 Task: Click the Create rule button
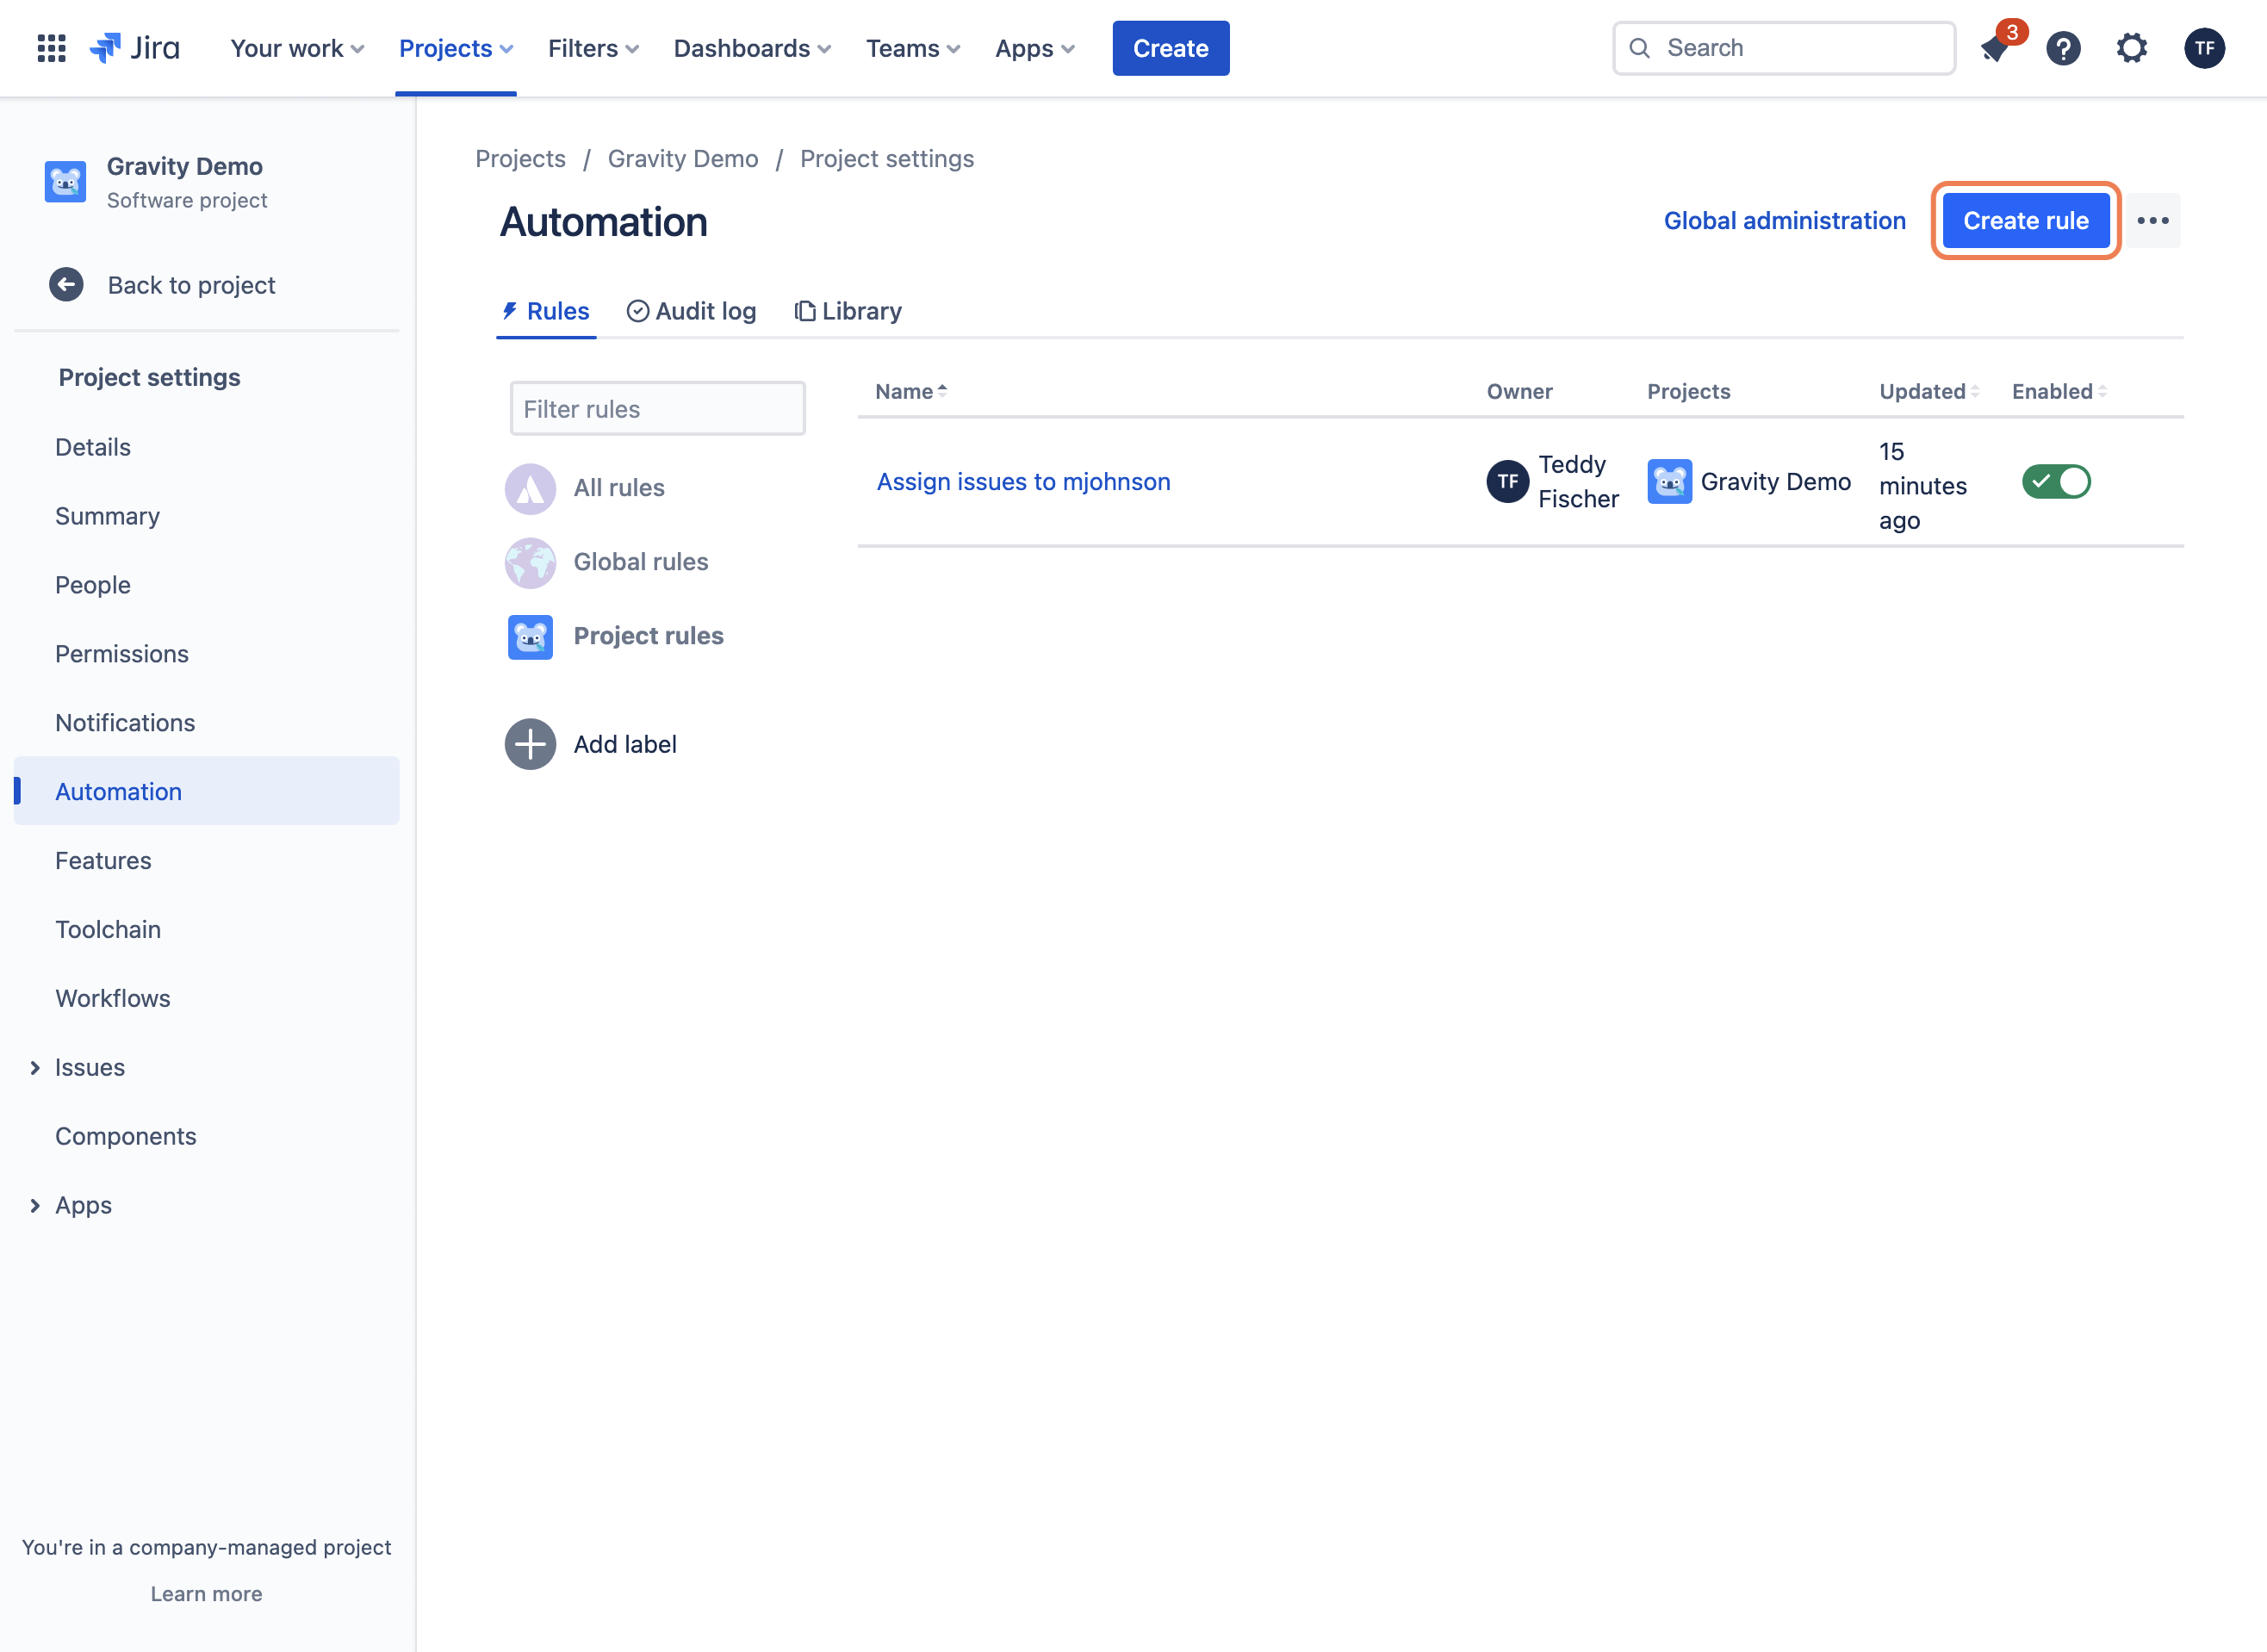click(x=2025, y=220)
